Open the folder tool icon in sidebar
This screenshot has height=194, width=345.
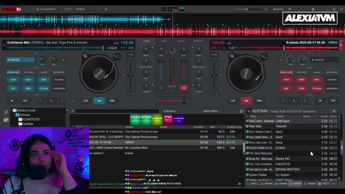point(6,120)
